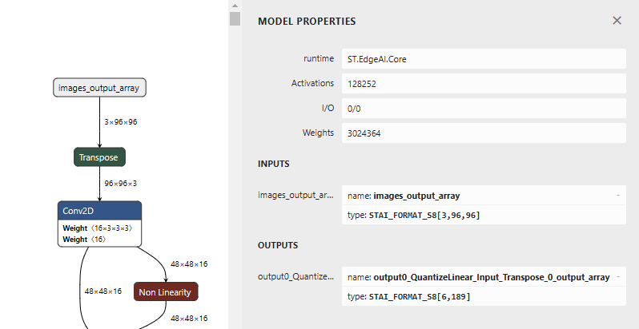Click the Activations value 128252
Screen dimensions: 639x329
[x=483, y=84]
